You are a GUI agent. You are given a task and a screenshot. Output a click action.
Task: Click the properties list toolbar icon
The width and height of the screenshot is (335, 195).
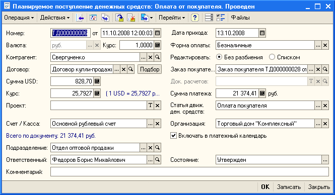pyautogui.click(x=209, y=18)
